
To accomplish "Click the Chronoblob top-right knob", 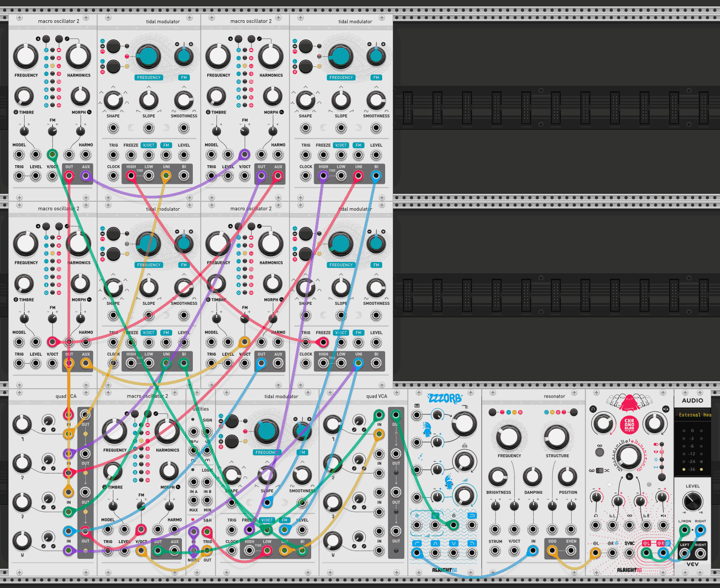I will pyautogui.click(x=655, y=423).
